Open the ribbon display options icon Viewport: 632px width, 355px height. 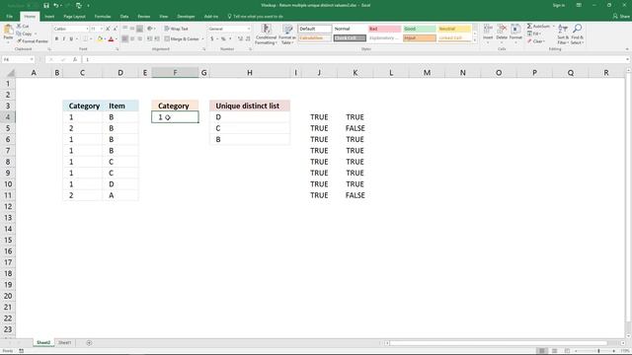pyautogui.click(x=579, y=5)
